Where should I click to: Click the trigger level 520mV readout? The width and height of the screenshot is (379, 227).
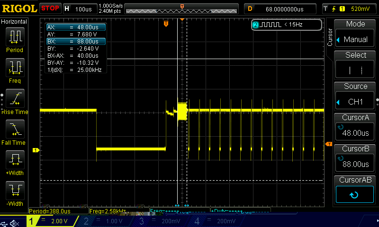point(360,9)
